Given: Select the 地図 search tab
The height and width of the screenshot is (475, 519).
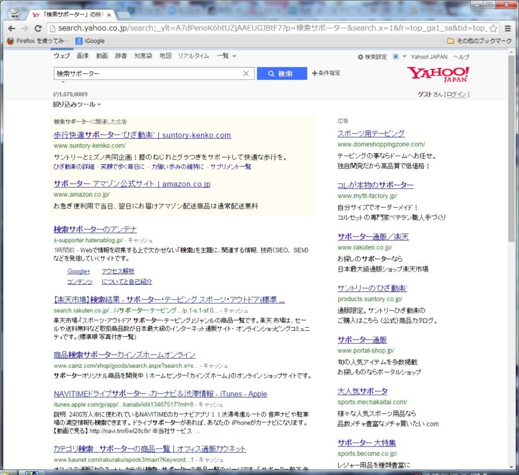Looking at the screenshot, I should pos(165,56).
